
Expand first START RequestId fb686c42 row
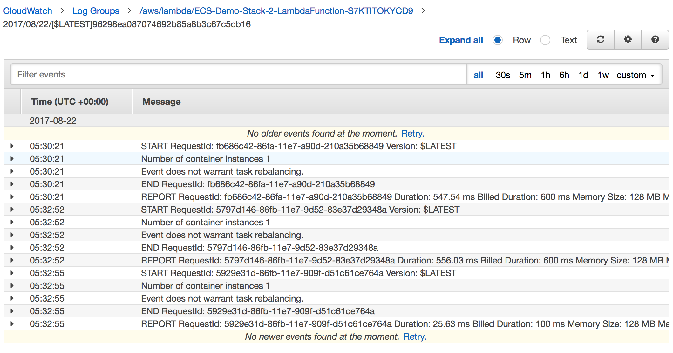pos(12,146)
